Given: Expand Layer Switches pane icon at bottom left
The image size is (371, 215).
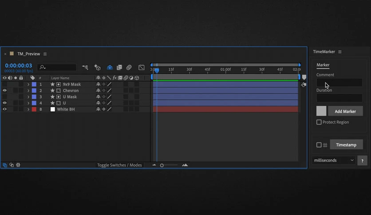Looking at the screenshot, I should pyautogui.click(x=5, y=165).
